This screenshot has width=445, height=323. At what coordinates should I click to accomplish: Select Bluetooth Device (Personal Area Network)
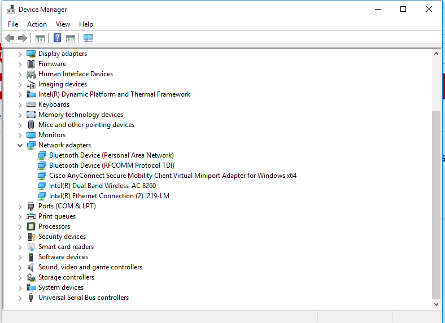[111, 155]
